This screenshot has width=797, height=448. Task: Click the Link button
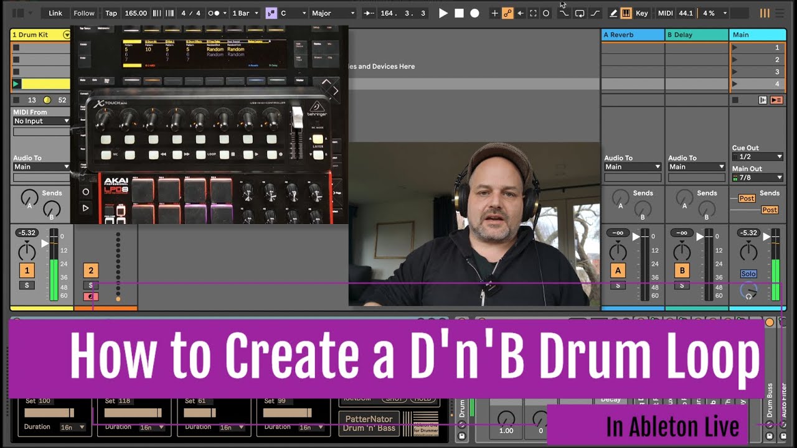click(x=55, y=13)
